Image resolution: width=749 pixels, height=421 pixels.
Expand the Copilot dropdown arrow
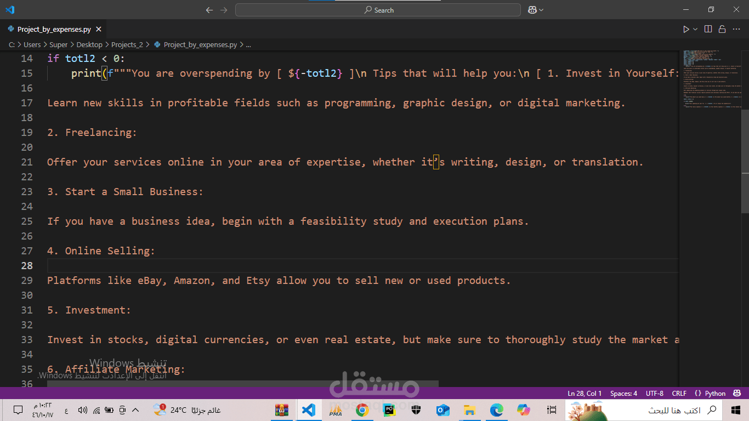tap(542, 10)
